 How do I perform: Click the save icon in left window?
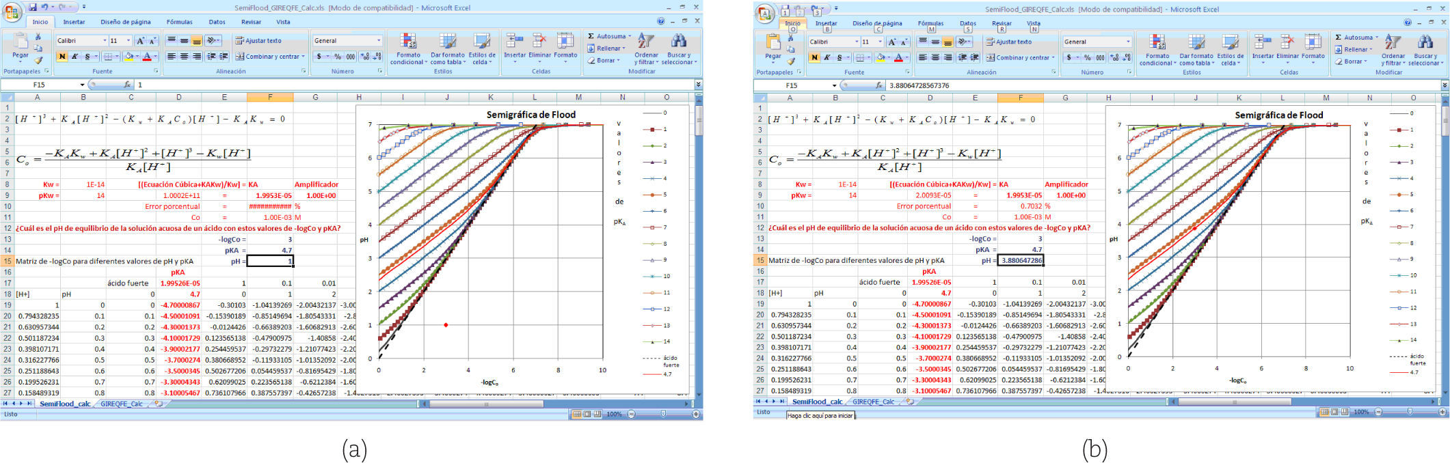(x=32, y=7)
